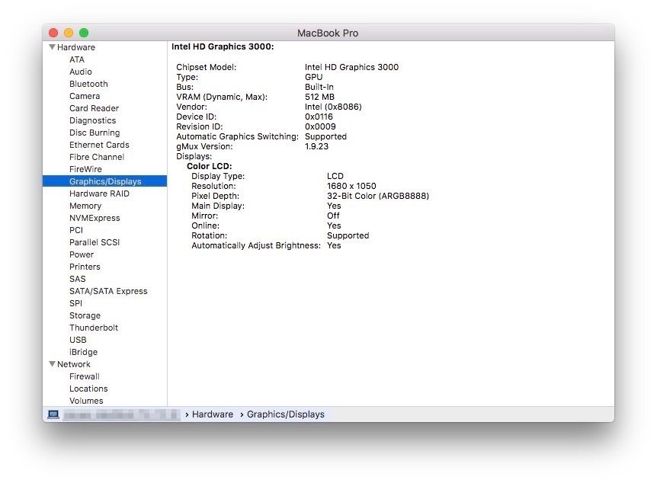Click Revision ID value 0x0009

point(320,126)
